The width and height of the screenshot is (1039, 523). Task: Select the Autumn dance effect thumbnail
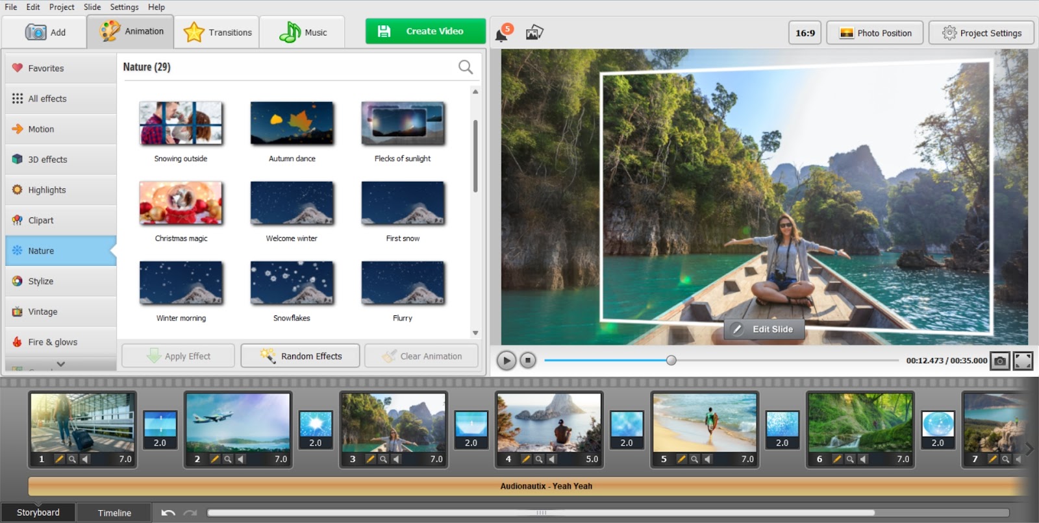click(292, 123)
